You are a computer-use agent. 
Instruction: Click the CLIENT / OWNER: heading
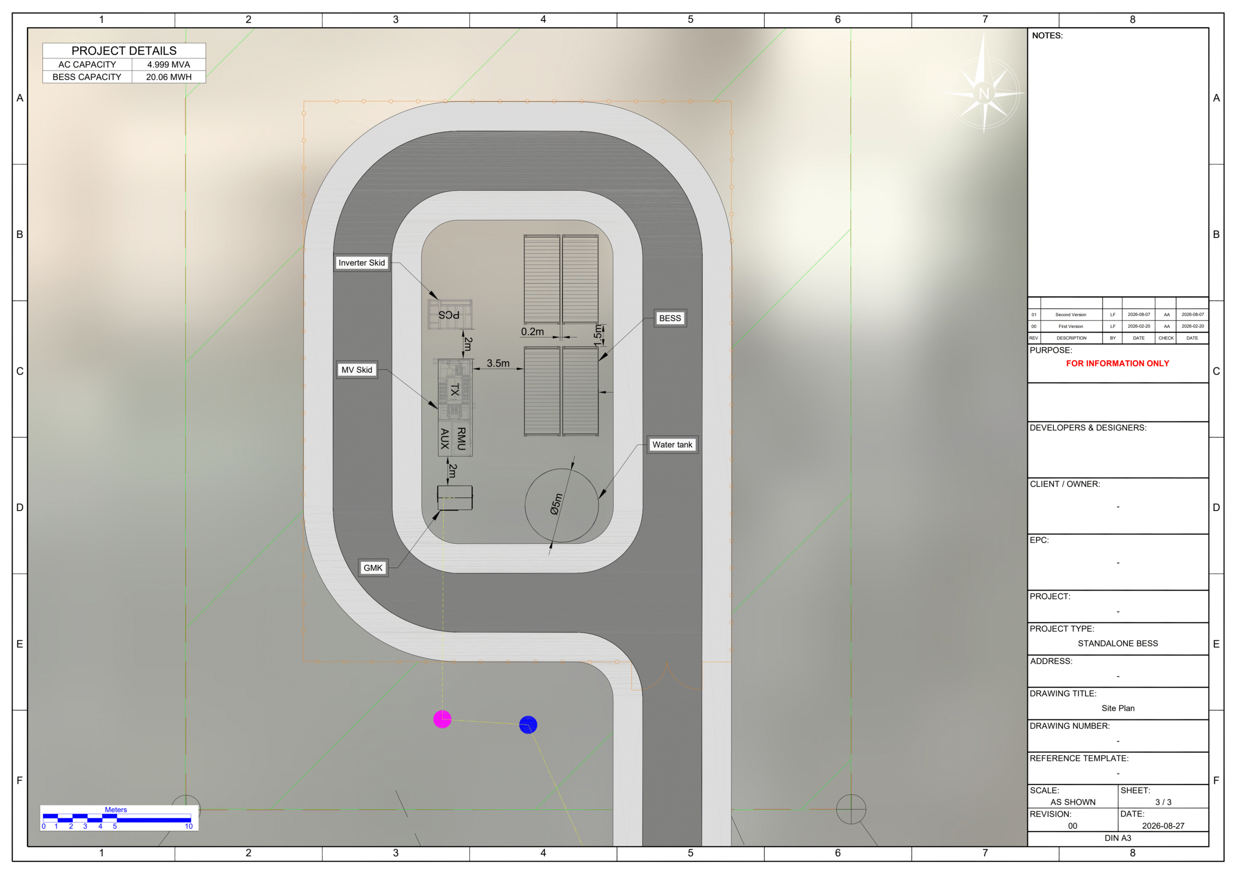tap(1065, 483)
